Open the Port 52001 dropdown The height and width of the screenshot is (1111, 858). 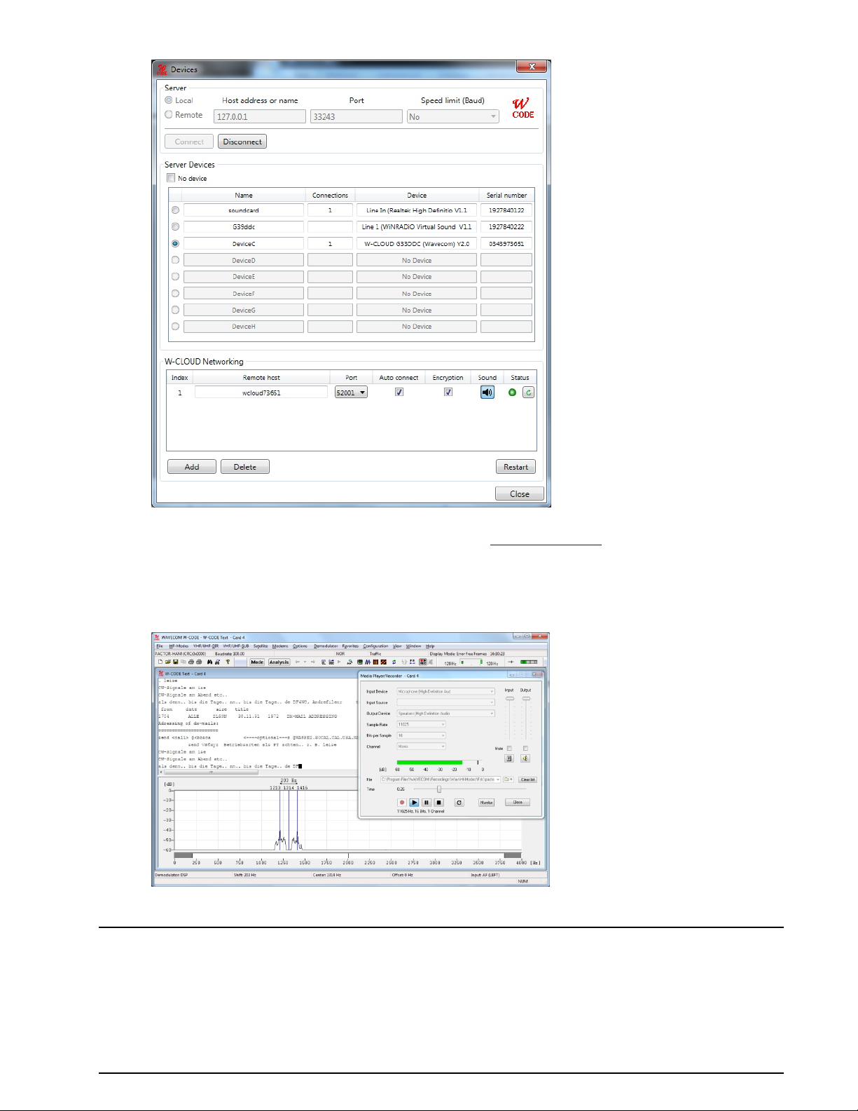pyautogui.click(x=352, y=393)
